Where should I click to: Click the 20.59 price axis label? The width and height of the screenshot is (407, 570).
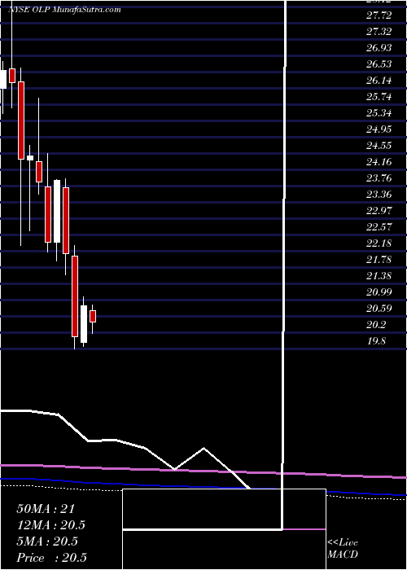[379, 309]
